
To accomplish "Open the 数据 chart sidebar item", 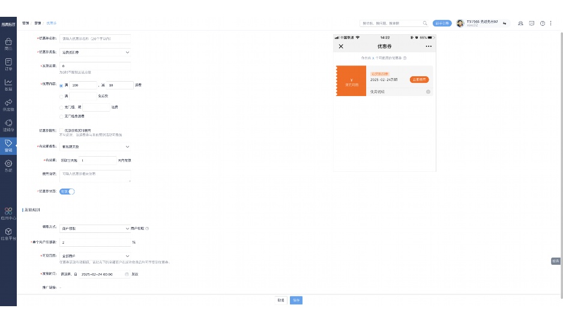I will tap(8, 85).
